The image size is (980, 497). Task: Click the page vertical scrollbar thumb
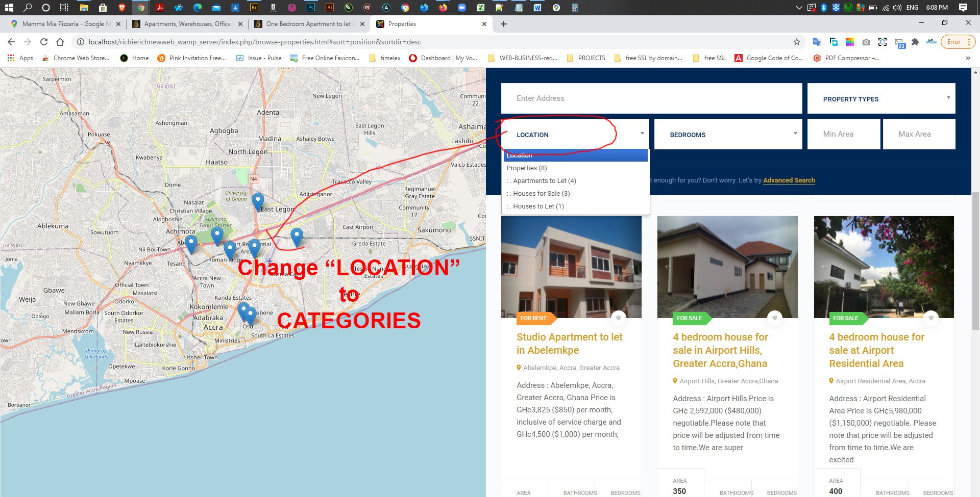coord(975,260)
